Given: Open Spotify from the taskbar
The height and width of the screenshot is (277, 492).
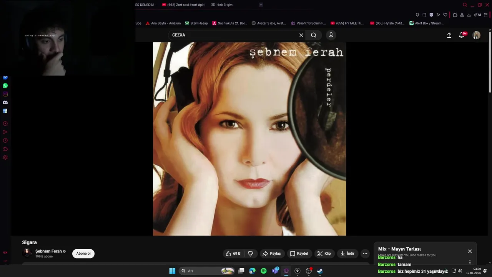Looking at the screenshot, I should 264,271.
